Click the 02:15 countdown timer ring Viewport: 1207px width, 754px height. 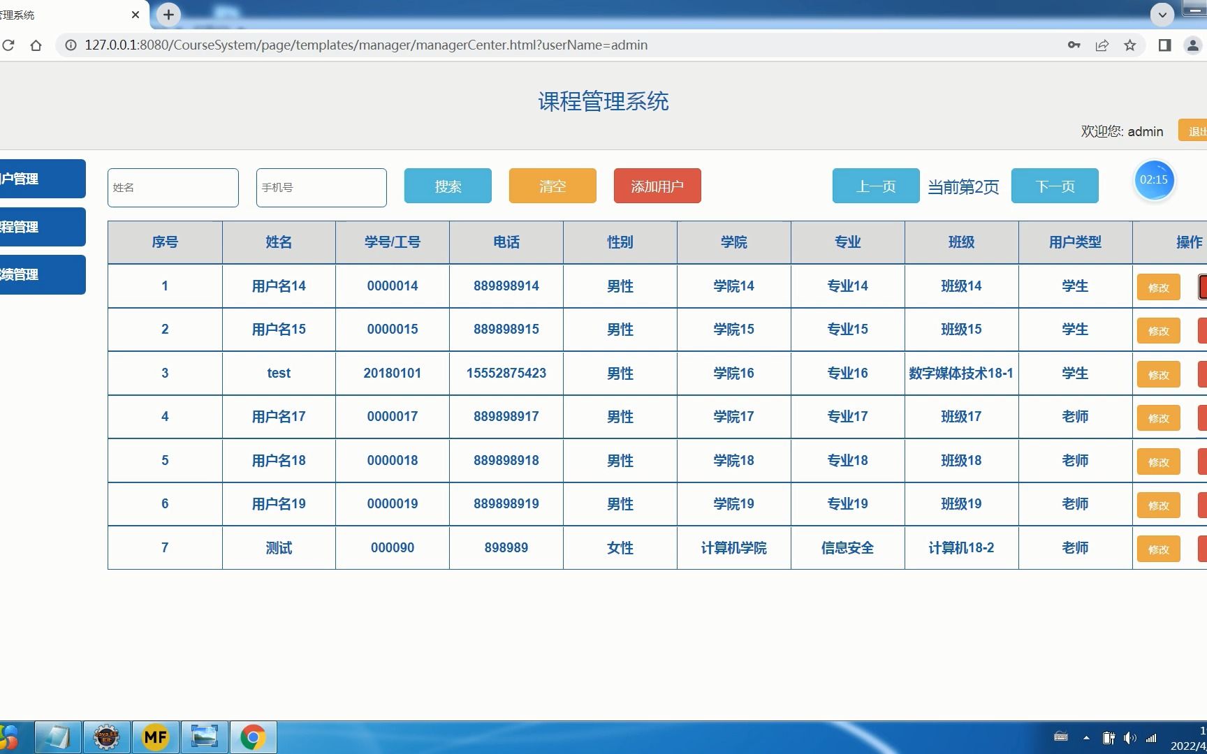(x=1154, y=179)
